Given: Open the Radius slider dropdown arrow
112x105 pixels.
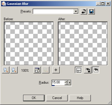Looking at the screenshot, I should click(x=70, y=83).
